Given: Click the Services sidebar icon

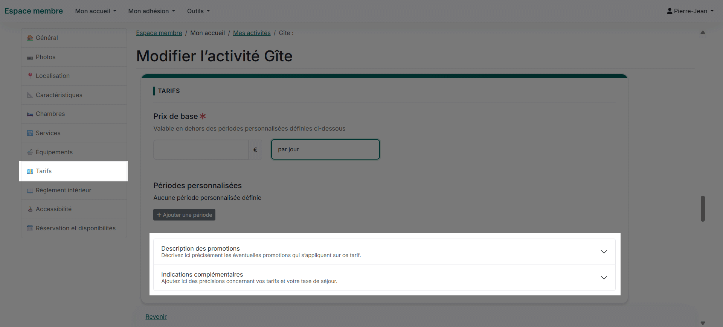Looking at the screenshot, I should point(30,133).
